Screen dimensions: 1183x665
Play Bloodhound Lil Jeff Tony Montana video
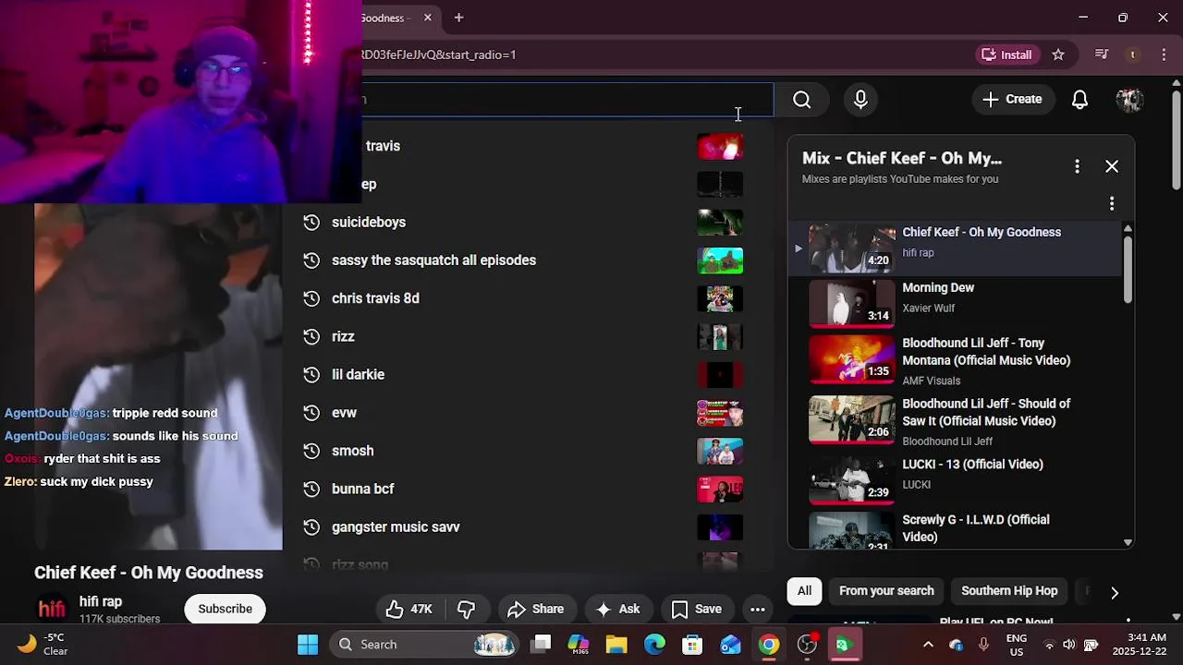tap(954, 360)
